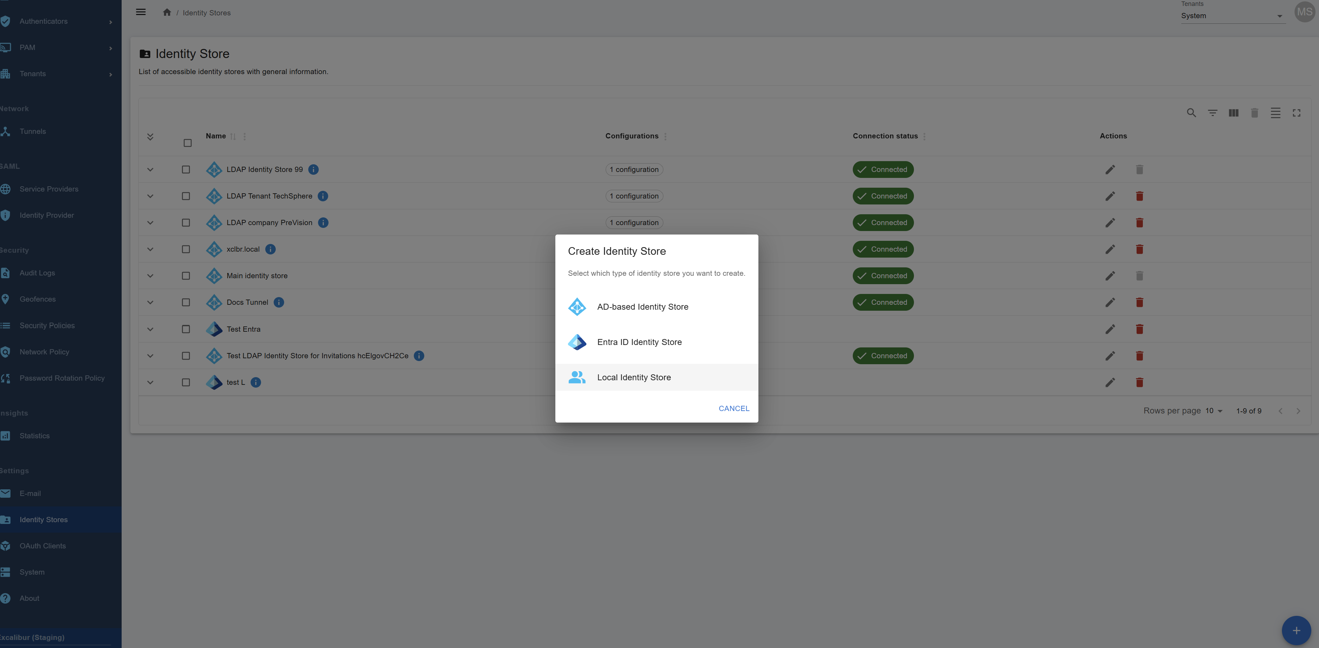1319x648 pixels.
Task: Delete the Docs Tunnel identity store
Action: pos(1139,302)
